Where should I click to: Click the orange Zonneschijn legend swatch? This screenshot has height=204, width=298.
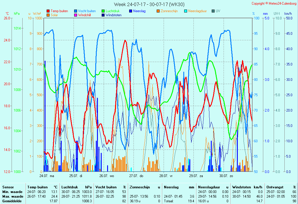[x=158, y=11]
